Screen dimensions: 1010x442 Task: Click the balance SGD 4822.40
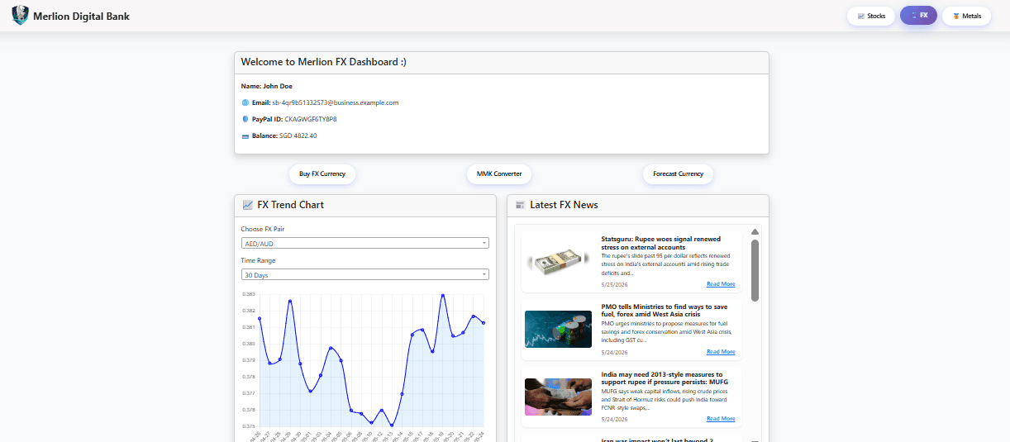point(298,135)
